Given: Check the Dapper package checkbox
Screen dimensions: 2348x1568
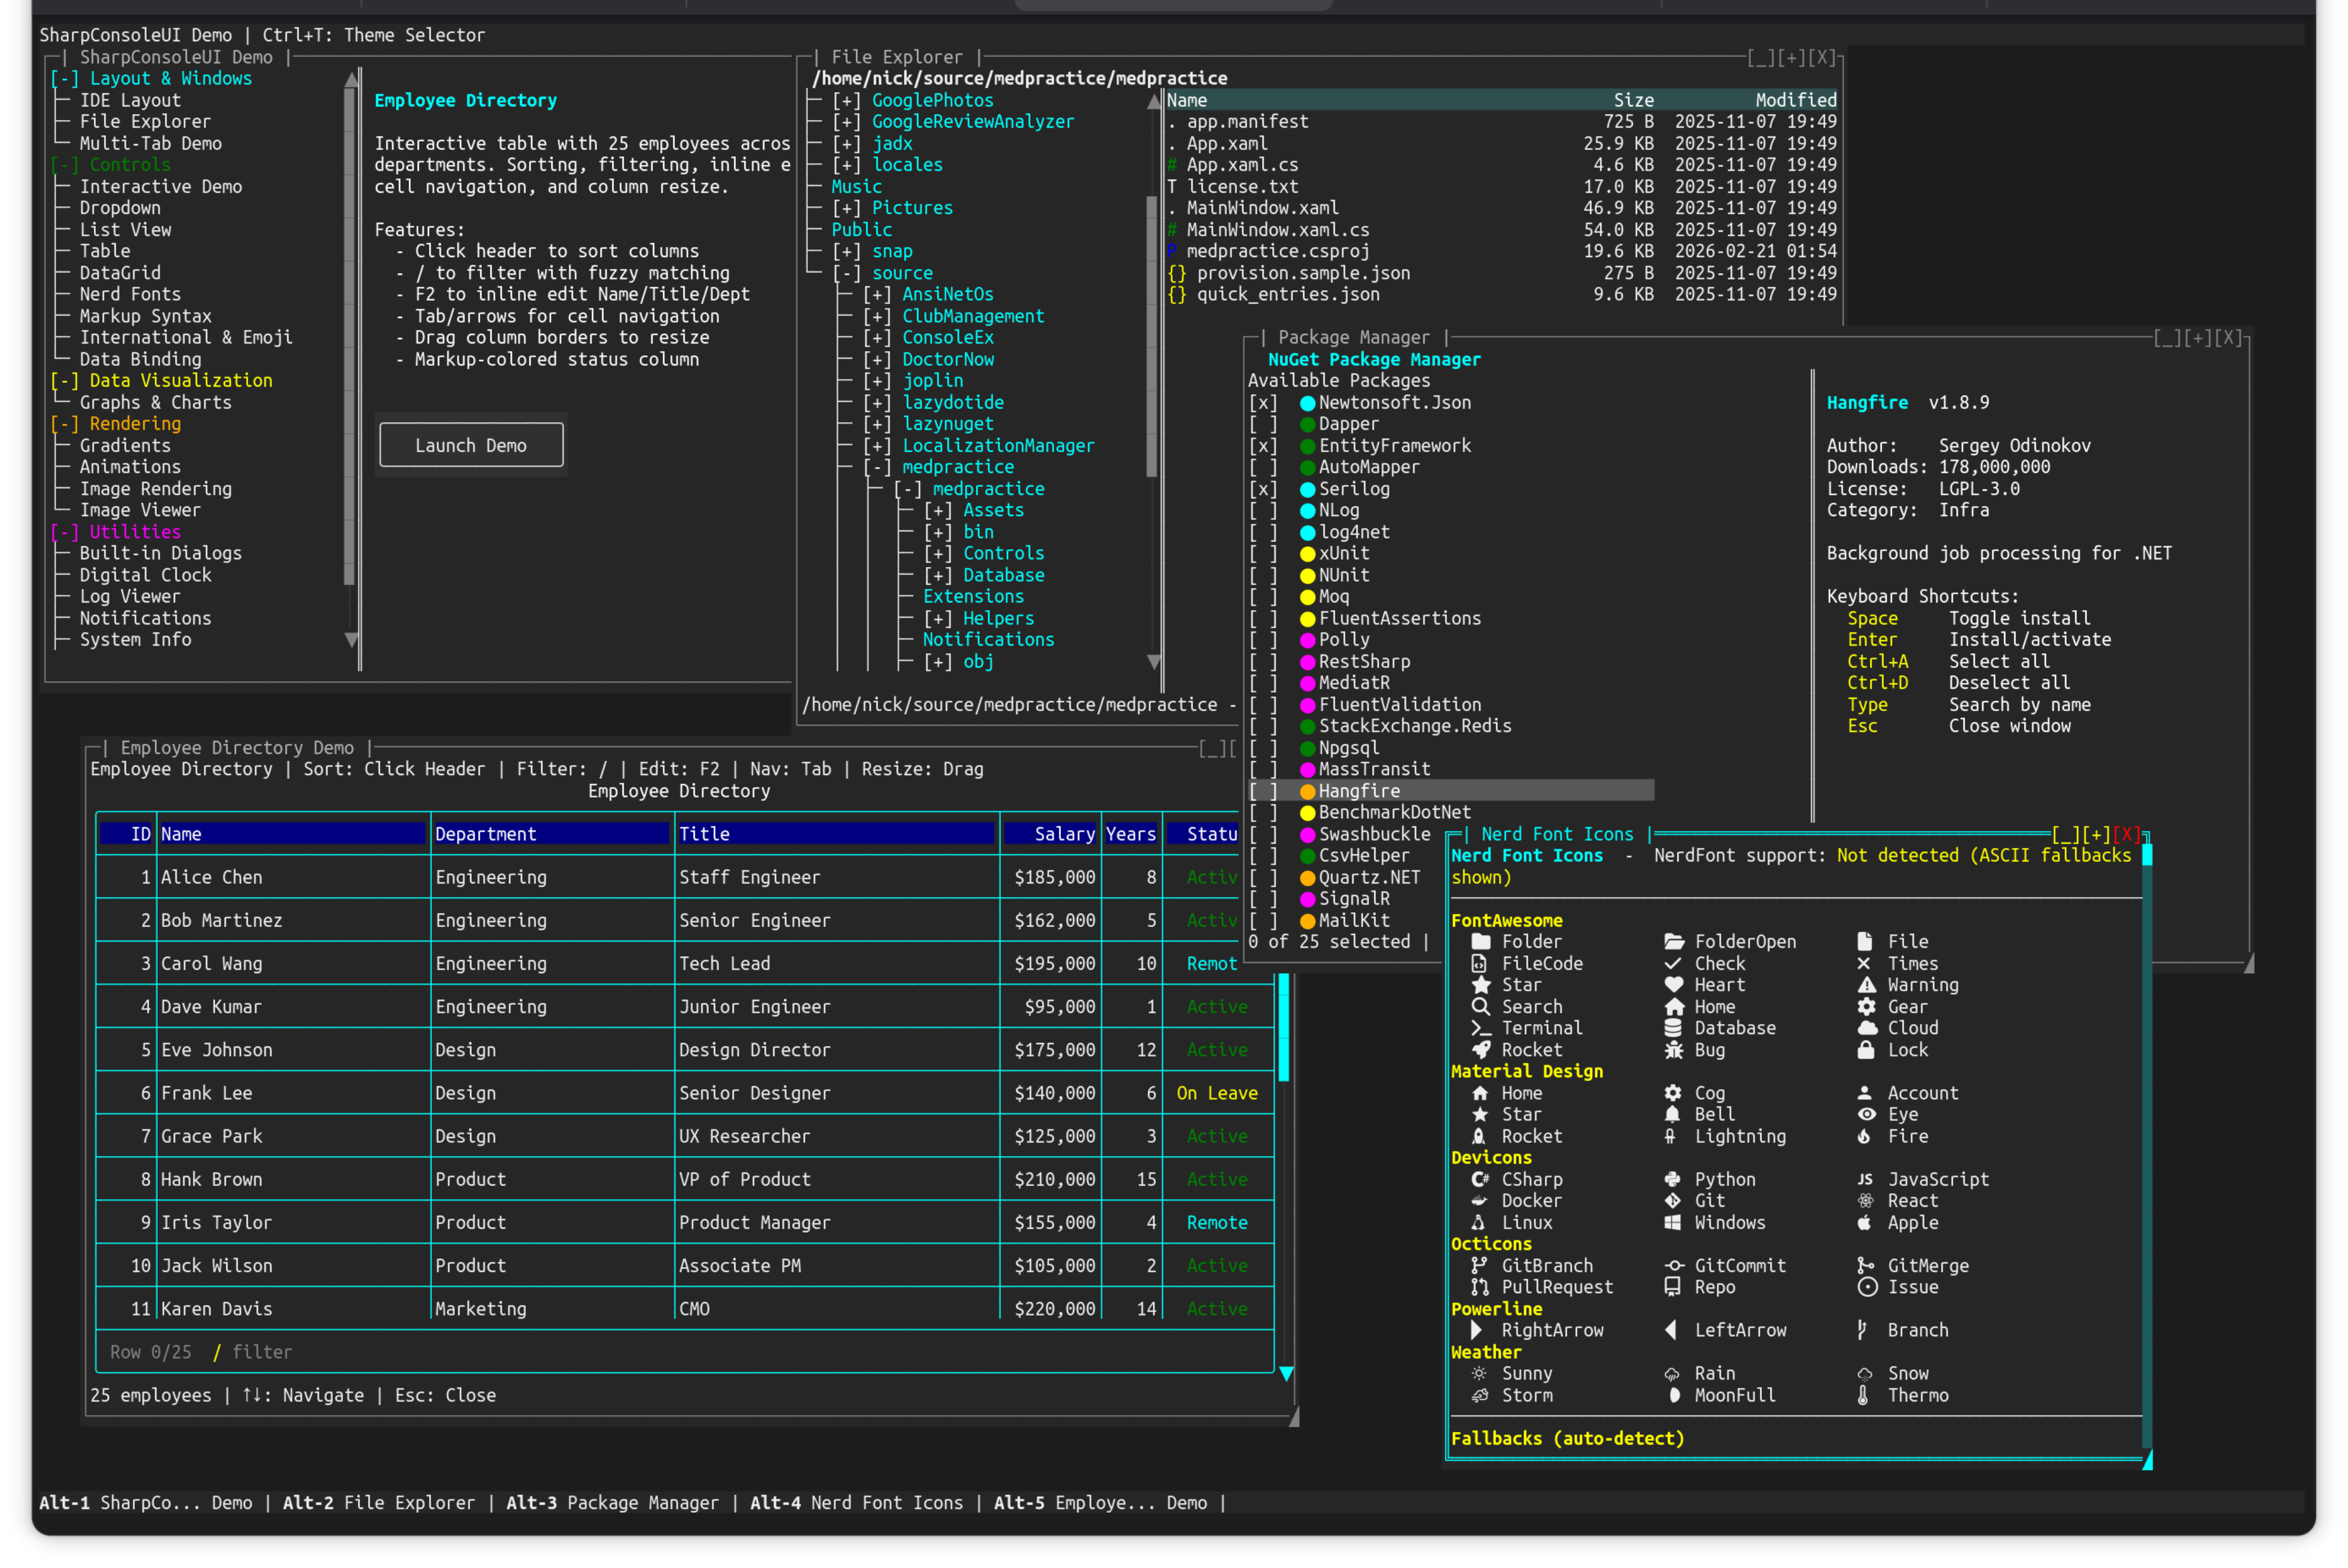Looking at the screenshot, I should [1264, 424].
